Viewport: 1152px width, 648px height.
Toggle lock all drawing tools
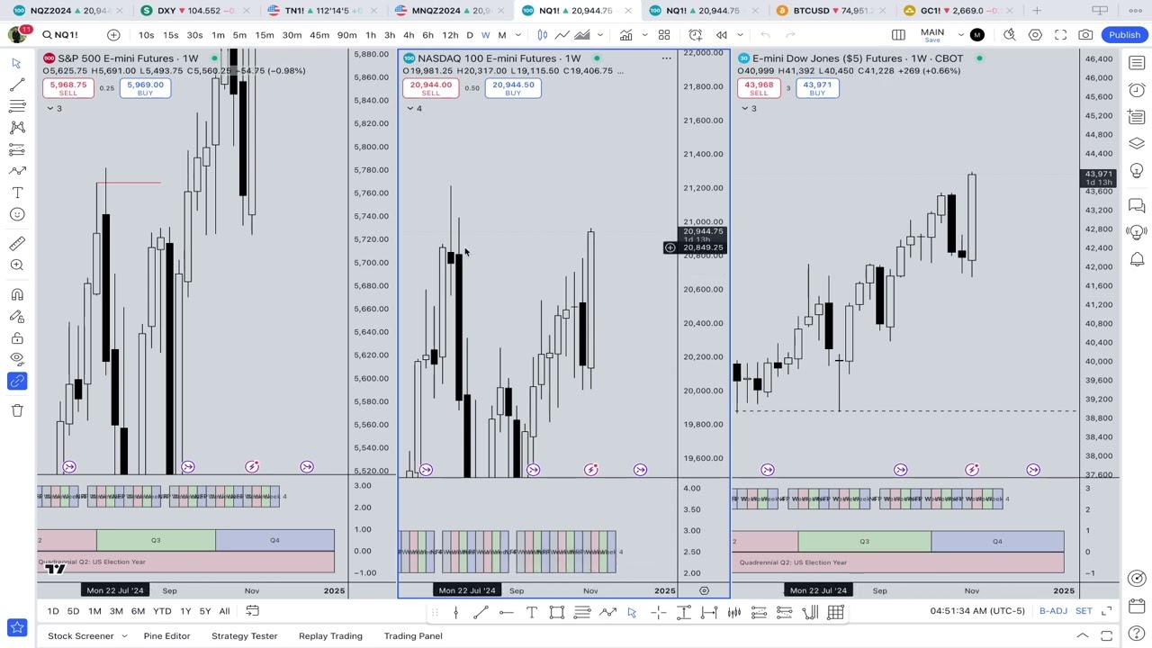coord(16,338)
